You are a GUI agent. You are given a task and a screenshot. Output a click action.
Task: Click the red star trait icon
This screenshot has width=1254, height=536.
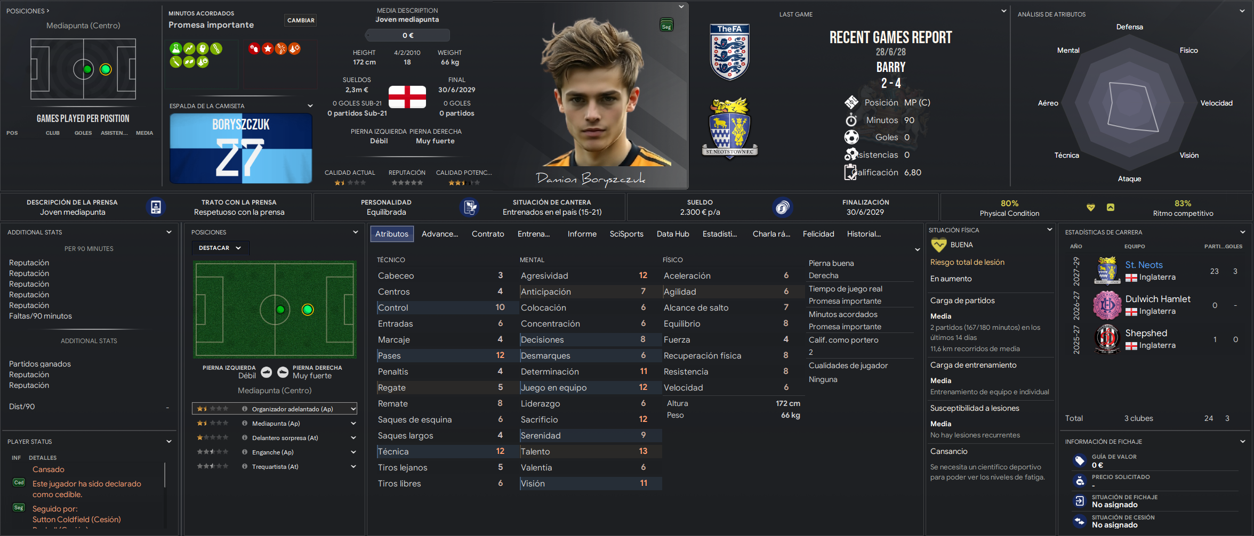click(268, 48)
